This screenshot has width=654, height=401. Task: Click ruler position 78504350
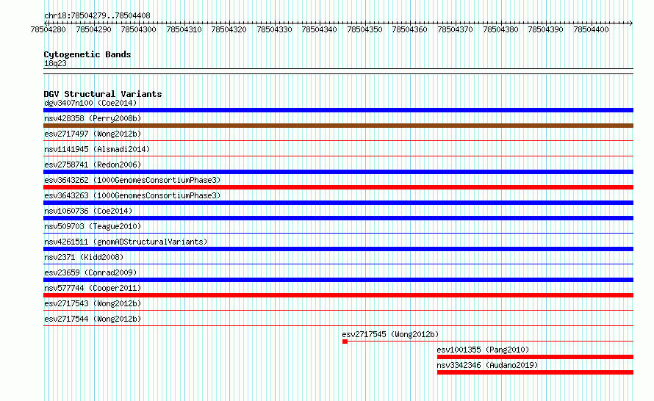click(364, 29)
